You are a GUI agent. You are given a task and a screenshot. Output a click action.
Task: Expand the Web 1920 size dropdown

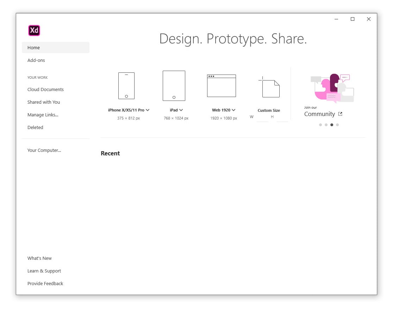[234, 110]
